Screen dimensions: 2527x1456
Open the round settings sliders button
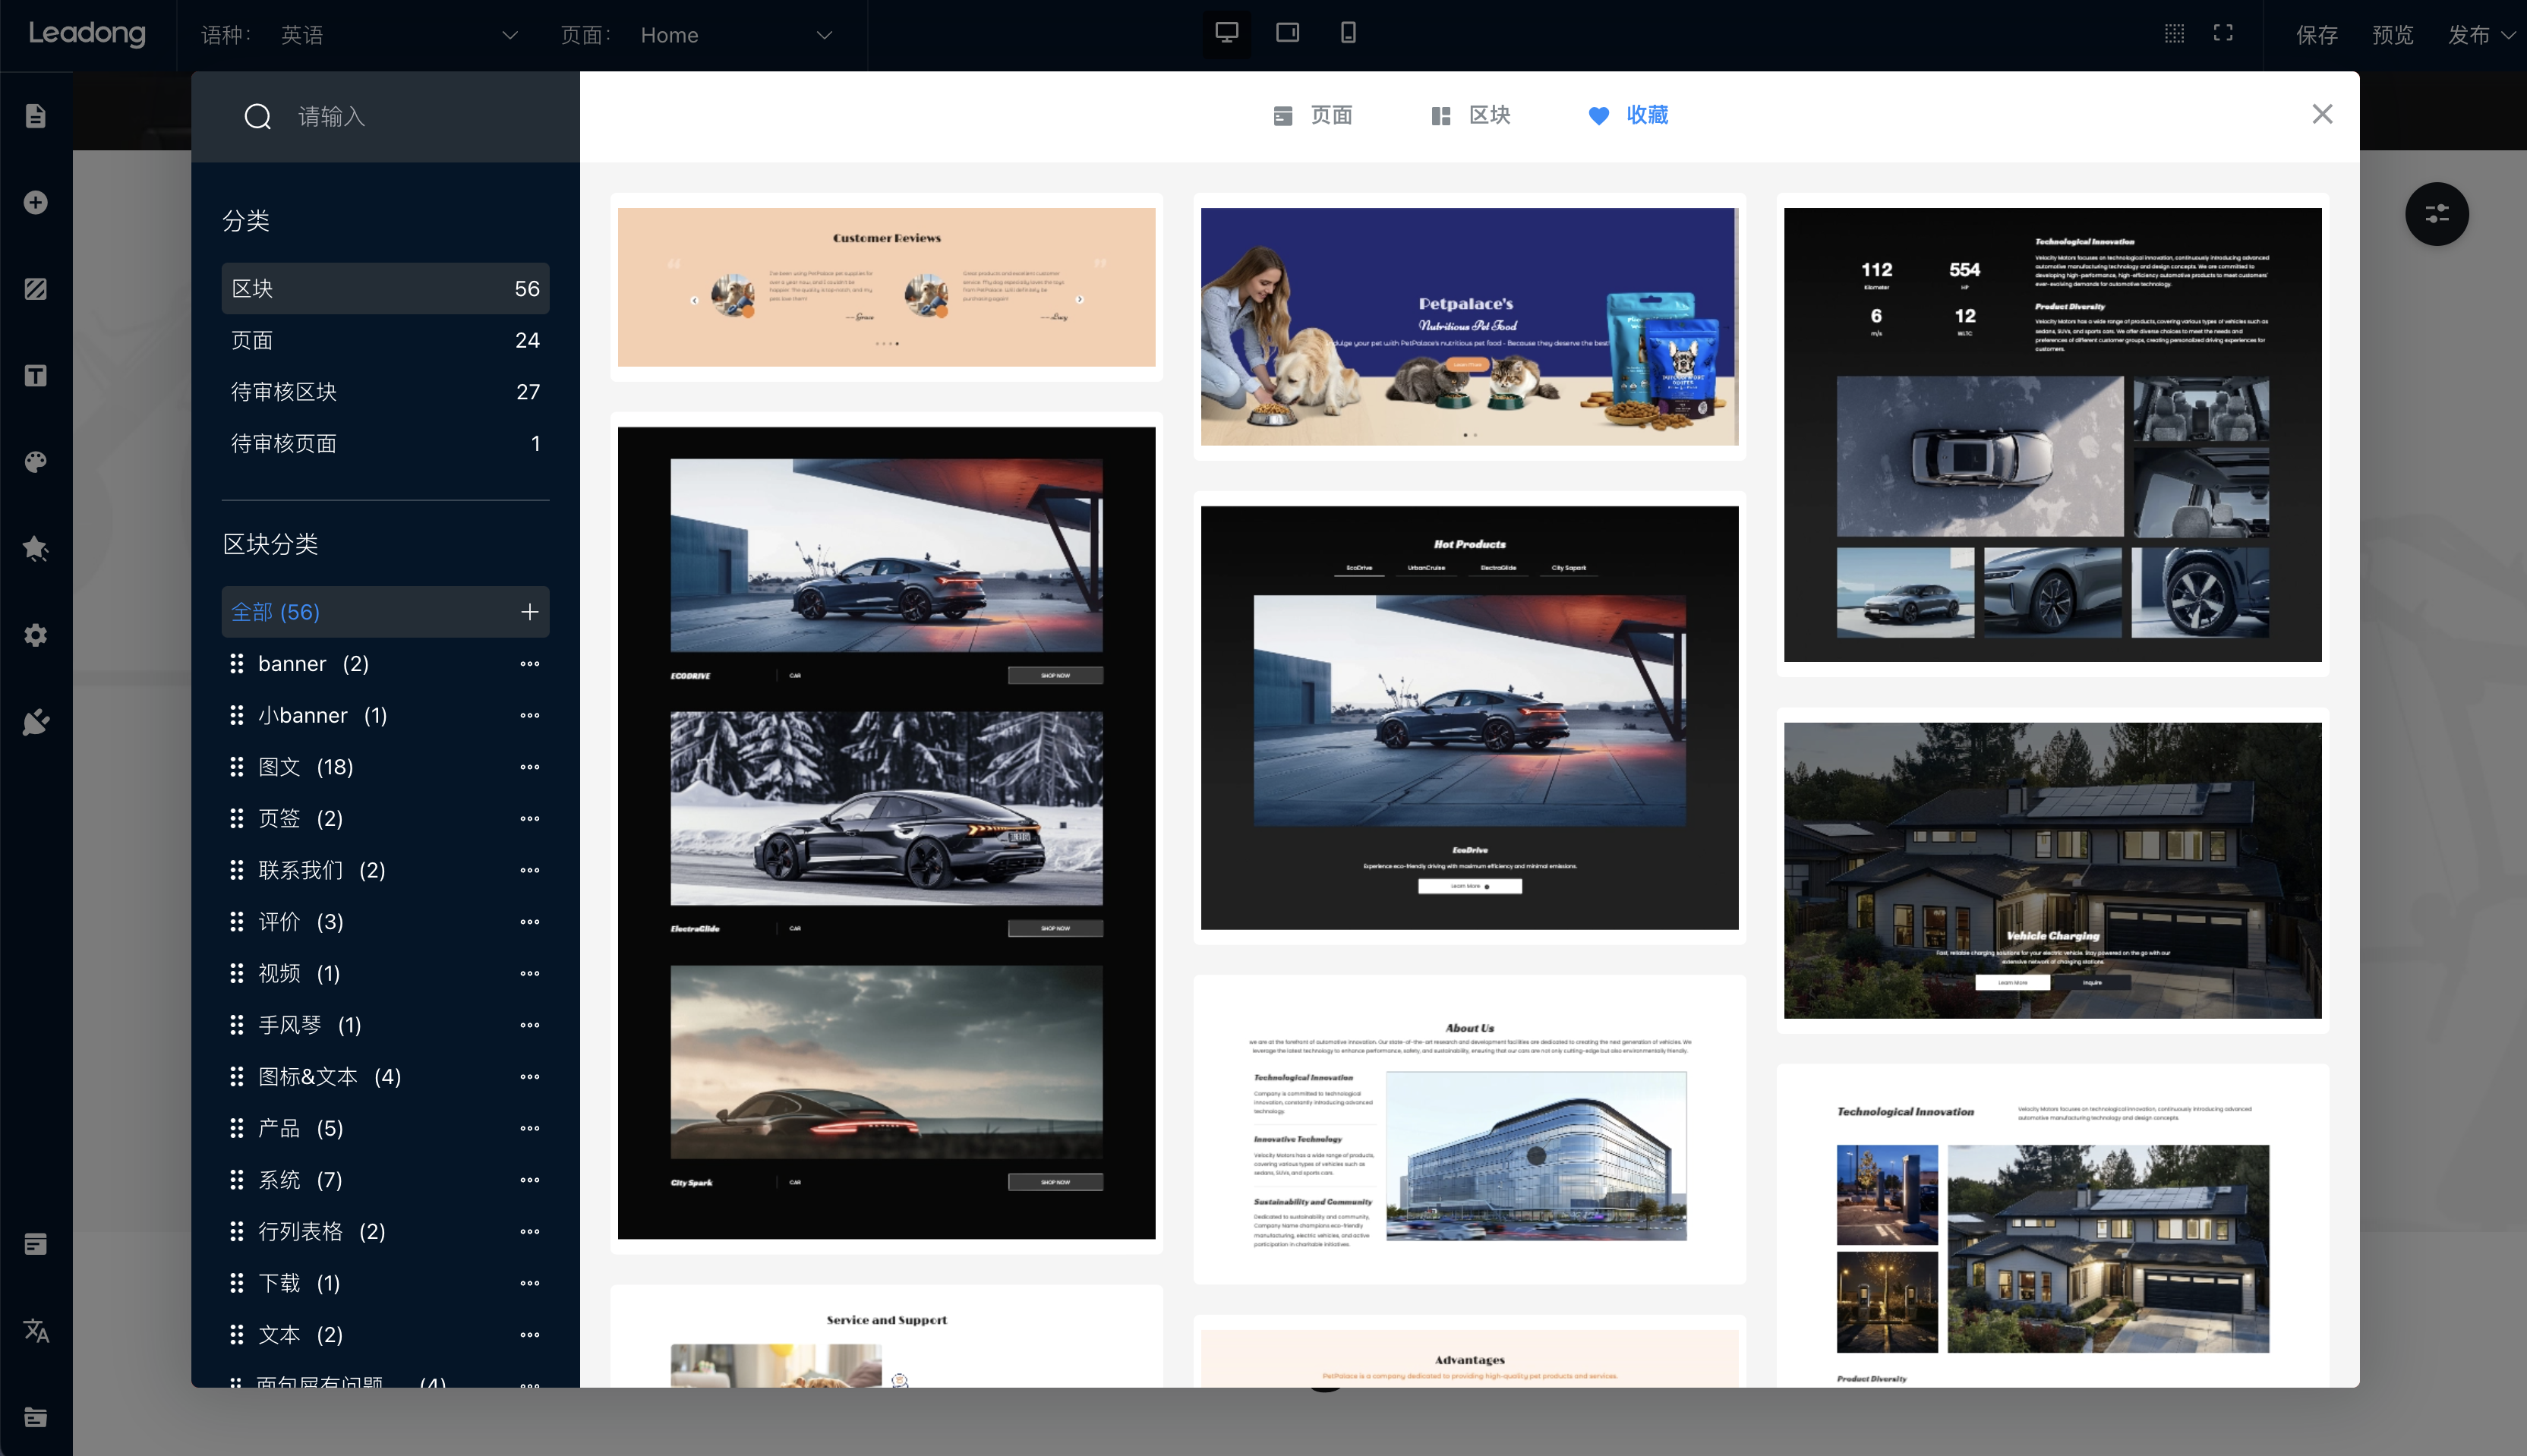click(2436, 214)
